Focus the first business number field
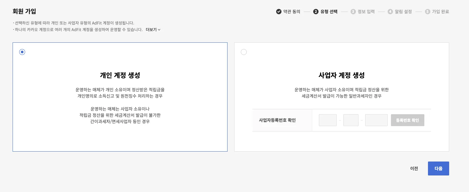 [328, 120]
